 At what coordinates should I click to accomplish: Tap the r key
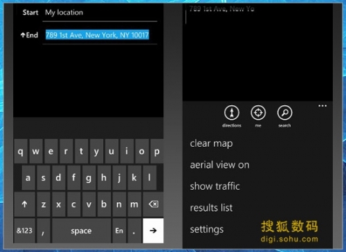tap(66, 151)
